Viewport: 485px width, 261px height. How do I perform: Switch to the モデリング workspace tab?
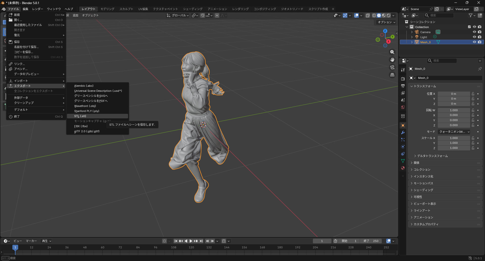(107, 9)
